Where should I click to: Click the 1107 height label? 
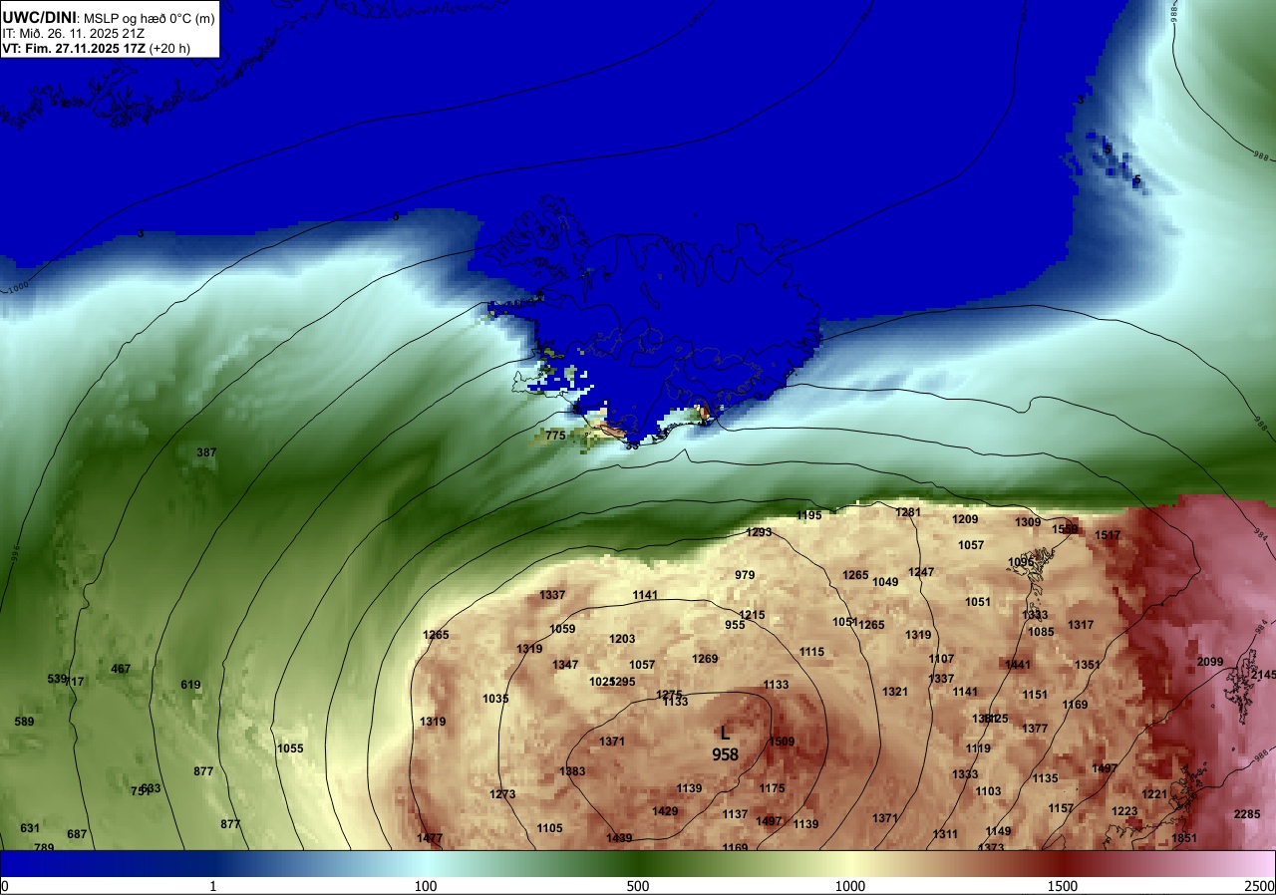[941, 659]
